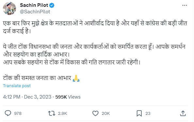
Task: Click the blue verified badge icon
Action: 52,6
